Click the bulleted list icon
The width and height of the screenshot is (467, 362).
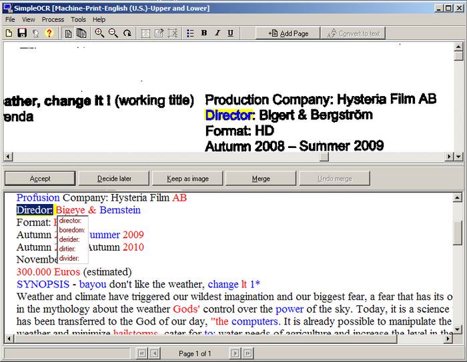coord(190,33)
